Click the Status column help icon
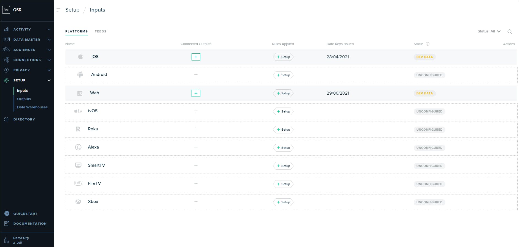The width and height of the screenshot is (519, 247). pos(427,44)
